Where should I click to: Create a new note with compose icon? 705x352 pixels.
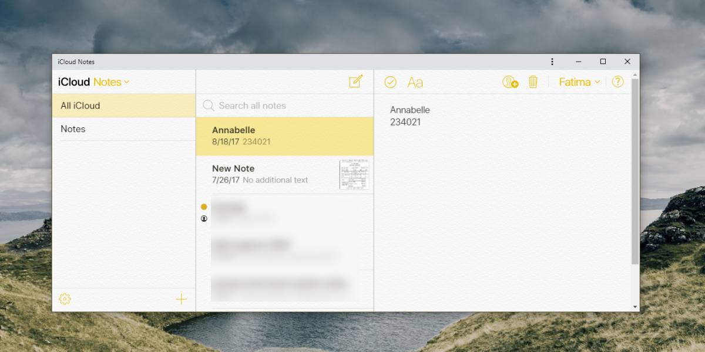(x=355, y=82)
